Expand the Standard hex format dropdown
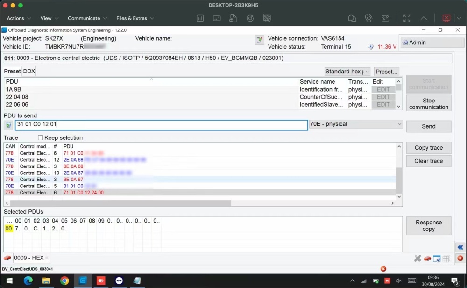467x288 pixels. [x=347, y=72]
